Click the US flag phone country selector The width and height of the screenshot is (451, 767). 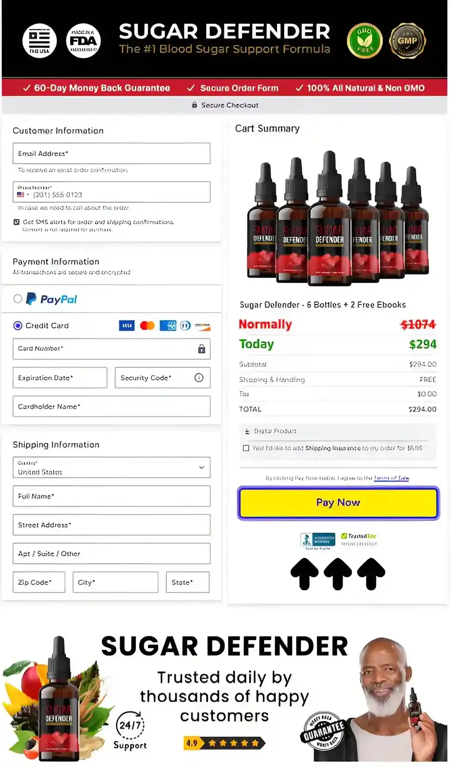22,195
